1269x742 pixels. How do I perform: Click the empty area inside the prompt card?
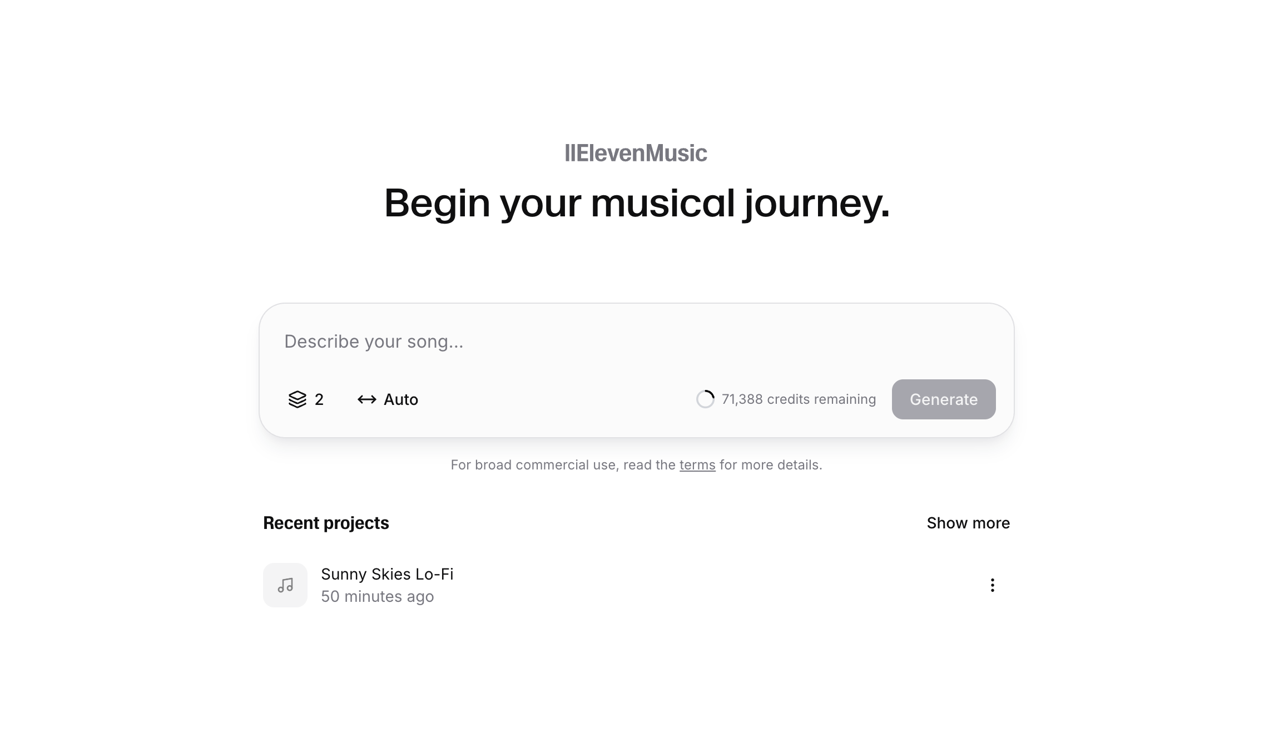click(556, 399)
